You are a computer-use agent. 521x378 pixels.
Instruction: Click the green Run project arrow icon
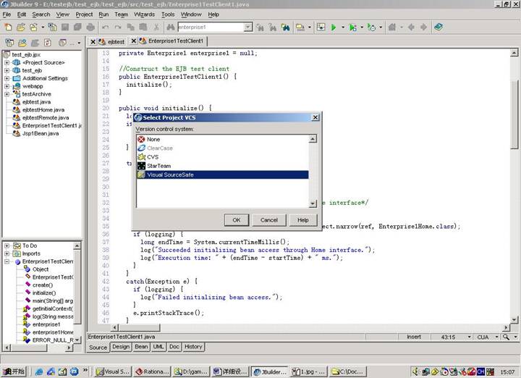(x=334, y=28)
